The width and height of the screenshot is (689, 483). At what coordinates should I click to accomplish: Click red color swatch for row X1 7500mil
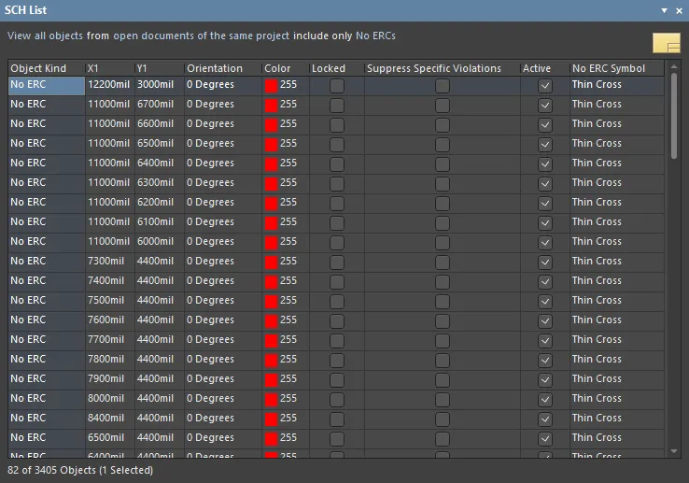tap(271, 302)
